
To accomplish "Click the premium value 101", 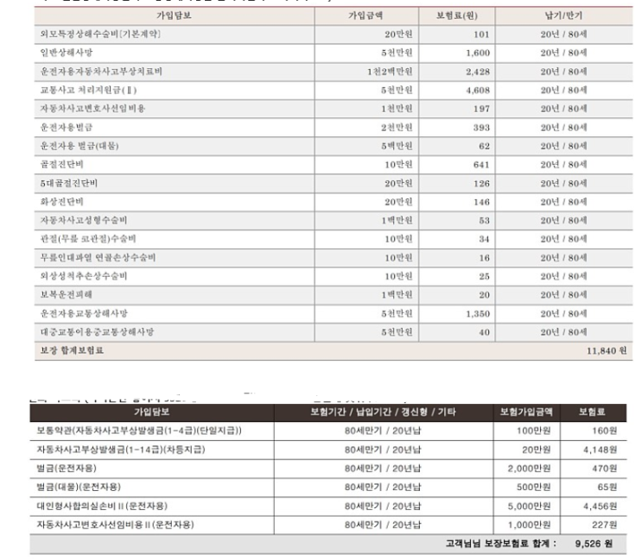I will [481, 35].
